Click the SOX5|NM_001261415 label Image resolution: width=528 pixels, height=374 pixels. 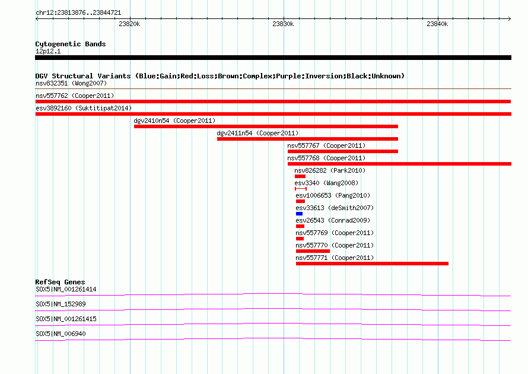click(66, 319)
